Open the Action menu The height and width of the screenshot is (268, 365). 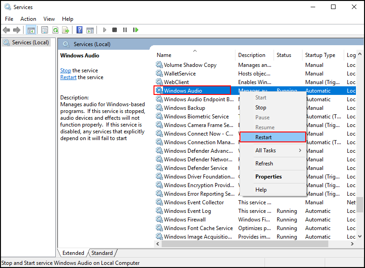coord(28,19)
